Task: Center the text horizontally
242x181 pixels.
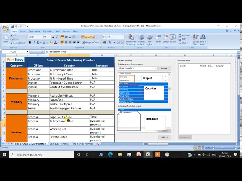Action: [x=66, y=42]
